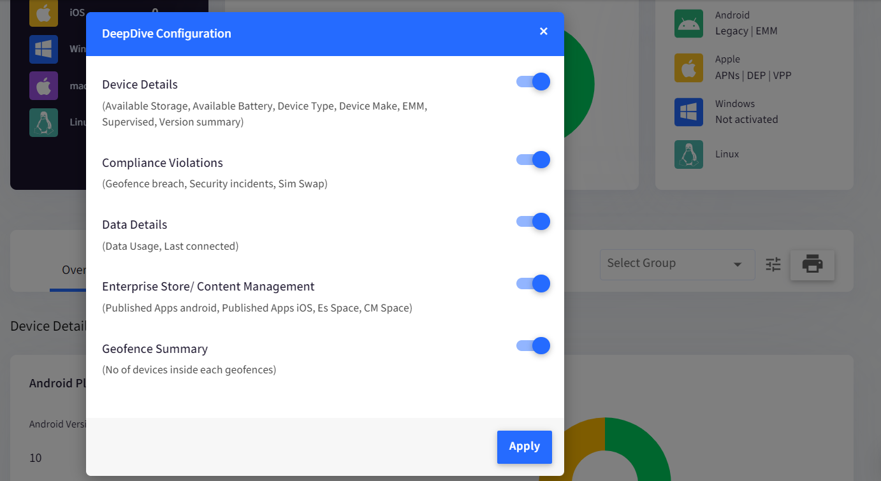Click the Linux label in right panel
This screenshot has width=881, height=481.
pos(727,154)
